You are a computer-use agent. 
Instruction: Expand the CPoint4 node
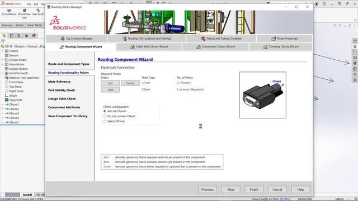pos(2,118)
